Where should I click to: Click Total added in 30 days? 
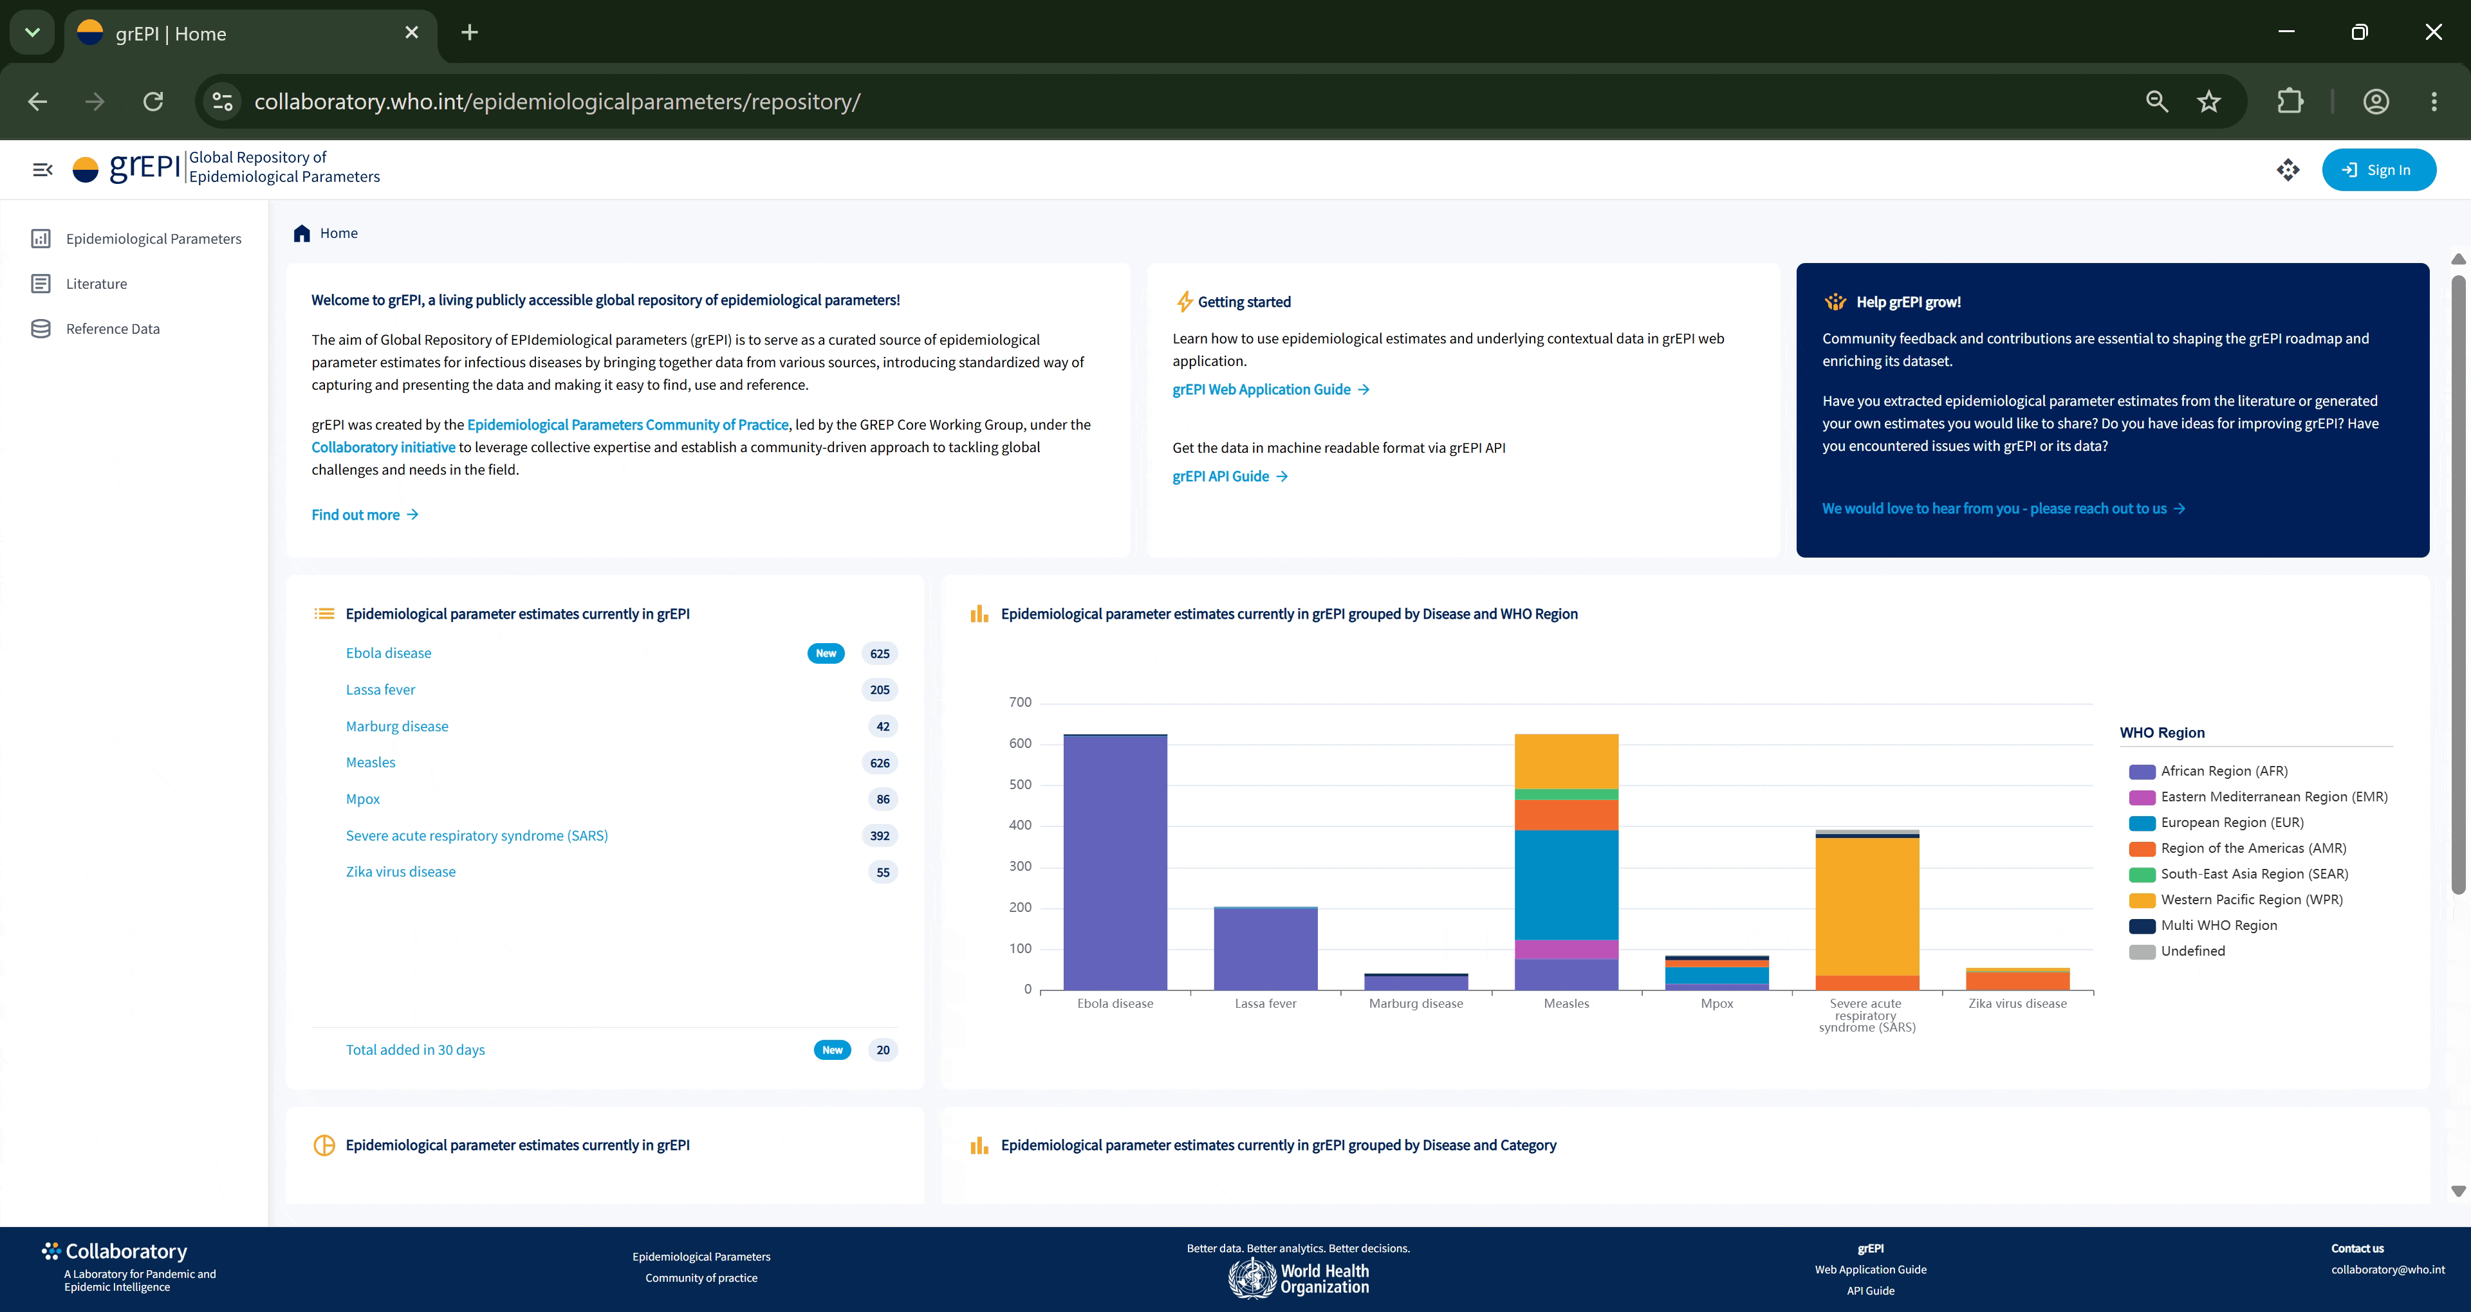(x=415, y=1050)
